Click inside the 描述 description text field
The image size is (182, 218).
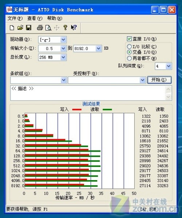(x=88, y=93)
